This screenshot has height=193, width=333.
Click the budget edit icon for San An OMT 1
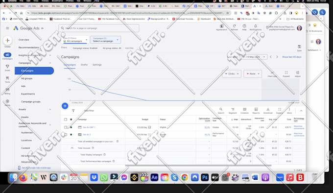(149, 127)
